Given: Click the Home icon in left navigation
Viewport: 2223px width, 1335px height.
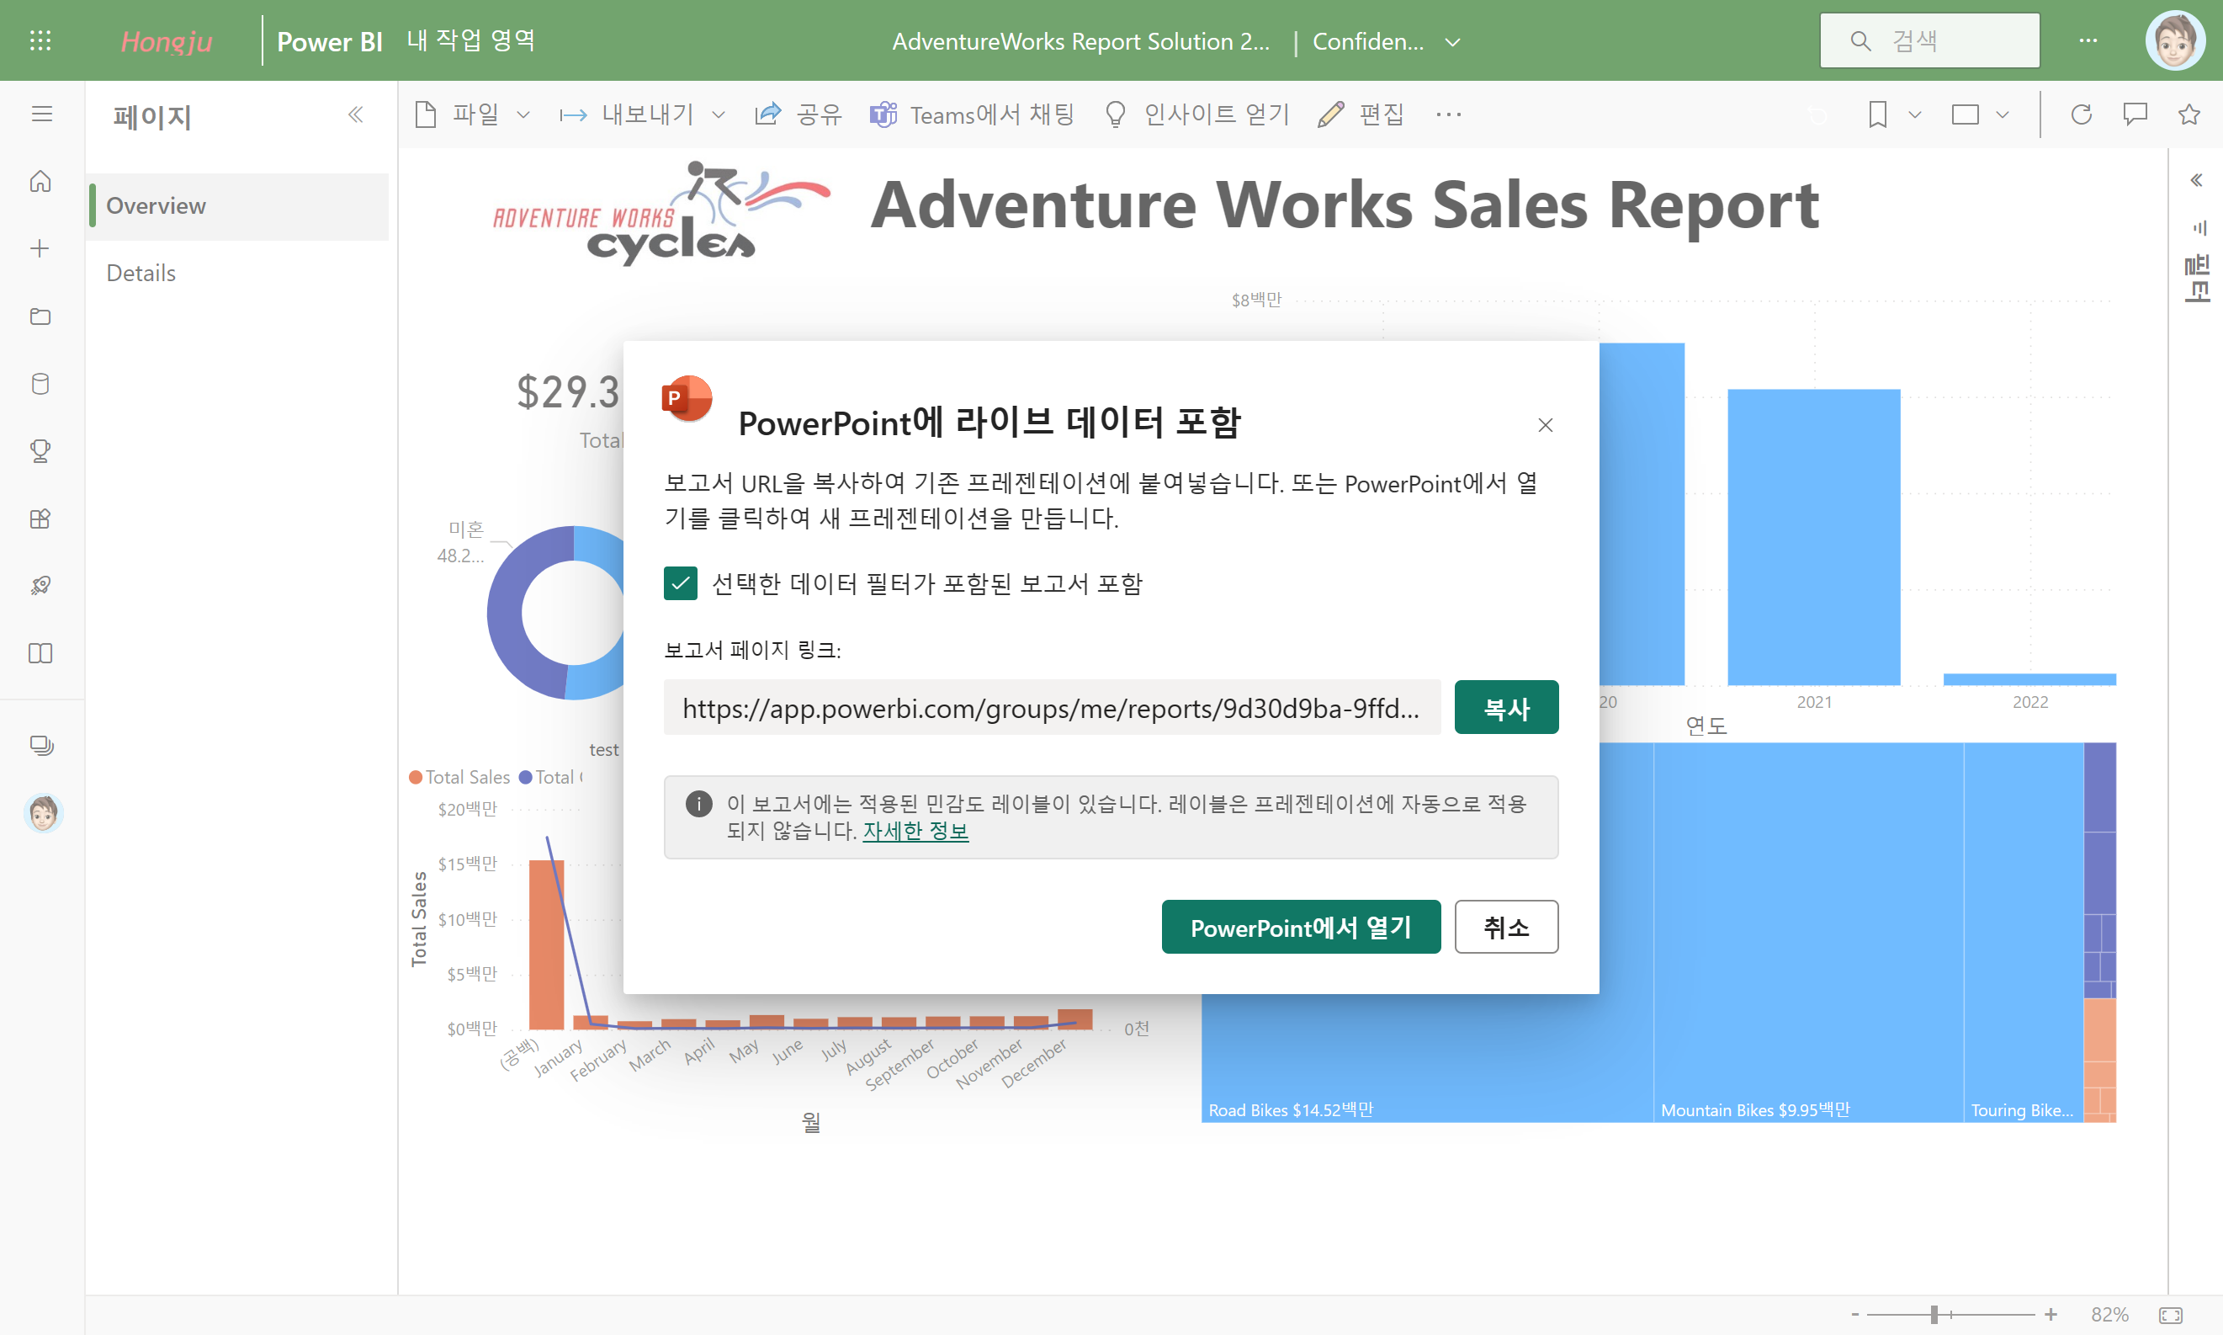Looking at the screenshot, I should click(x=40, y=181).
